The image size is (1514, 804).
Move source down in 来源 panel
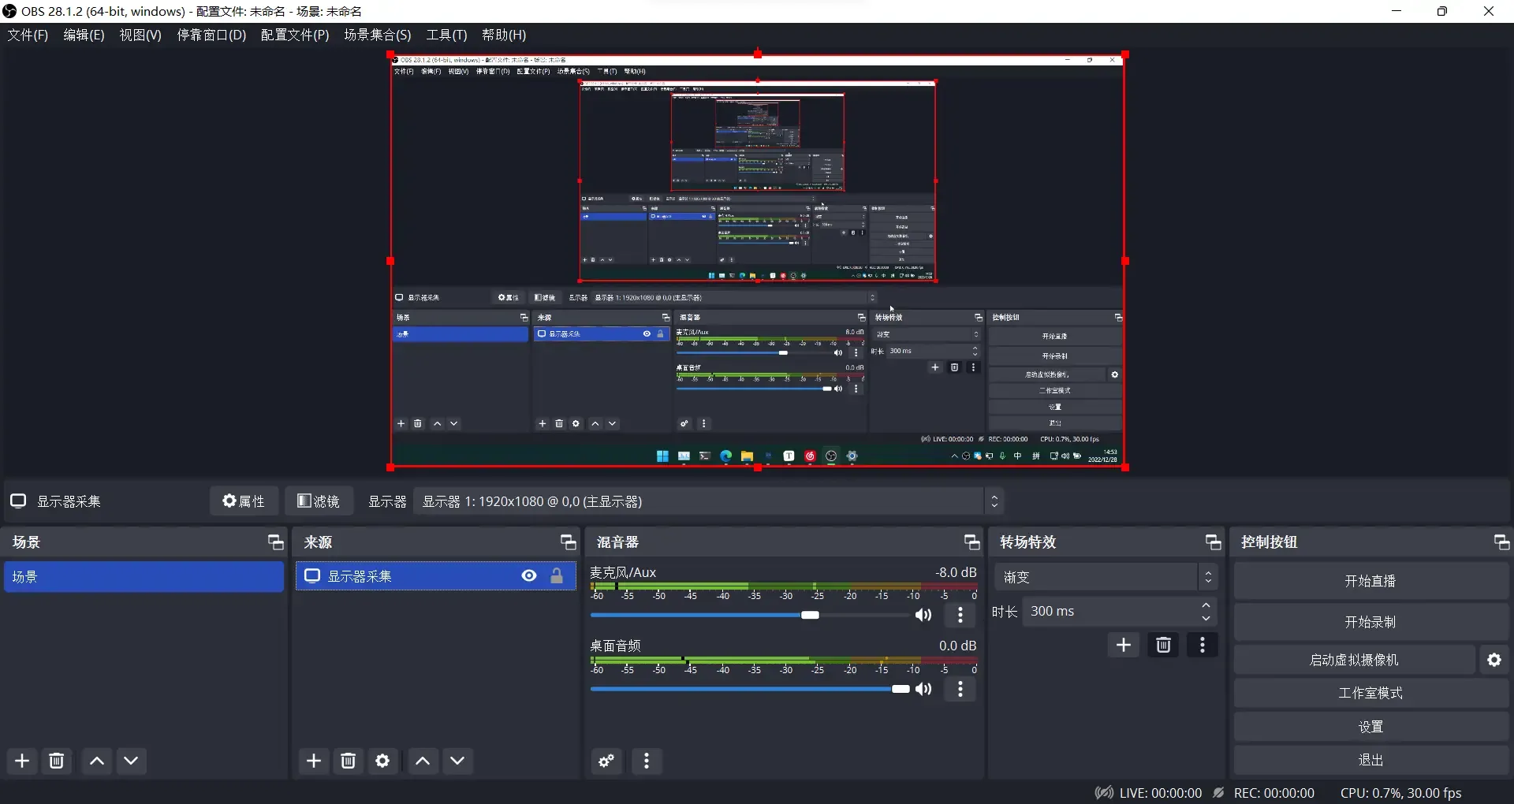(457, 761)
